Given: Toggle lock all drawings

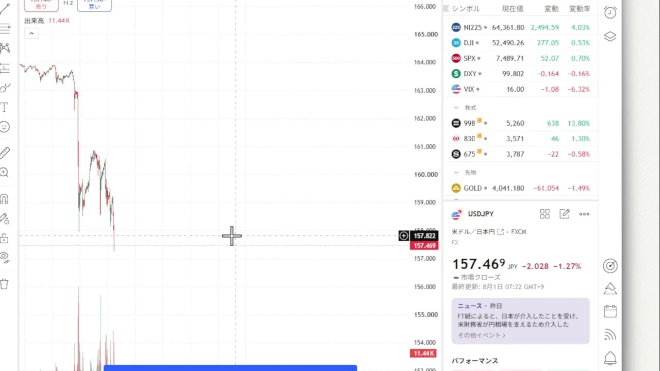Looking at the screenshot, I should click(x=5, y=238).
